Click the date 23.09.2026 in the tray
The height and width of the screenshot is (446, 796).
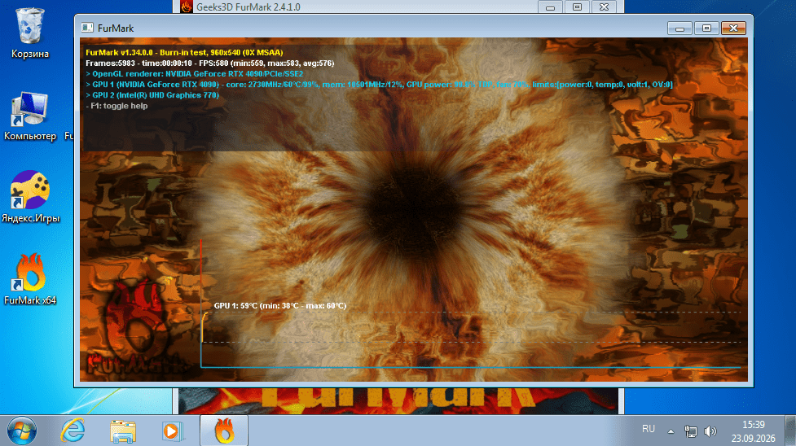pos(754,438)
